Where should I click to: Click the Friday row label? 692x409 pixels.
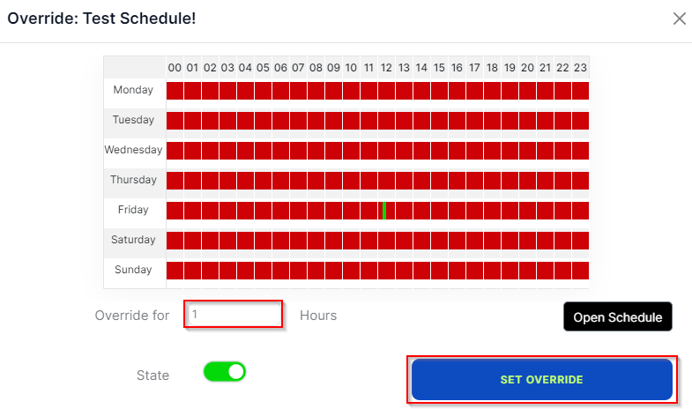click(133, 210)
